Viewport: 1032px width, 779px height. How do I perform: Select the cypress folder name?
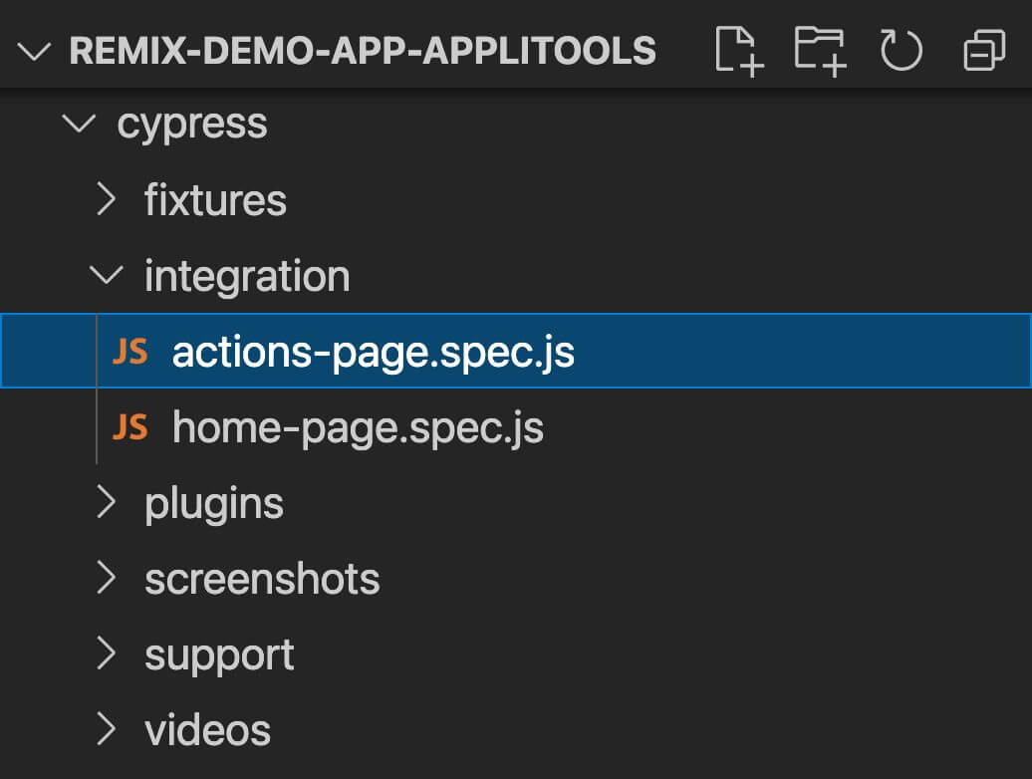pyautogui.click(x=192, y=125)
